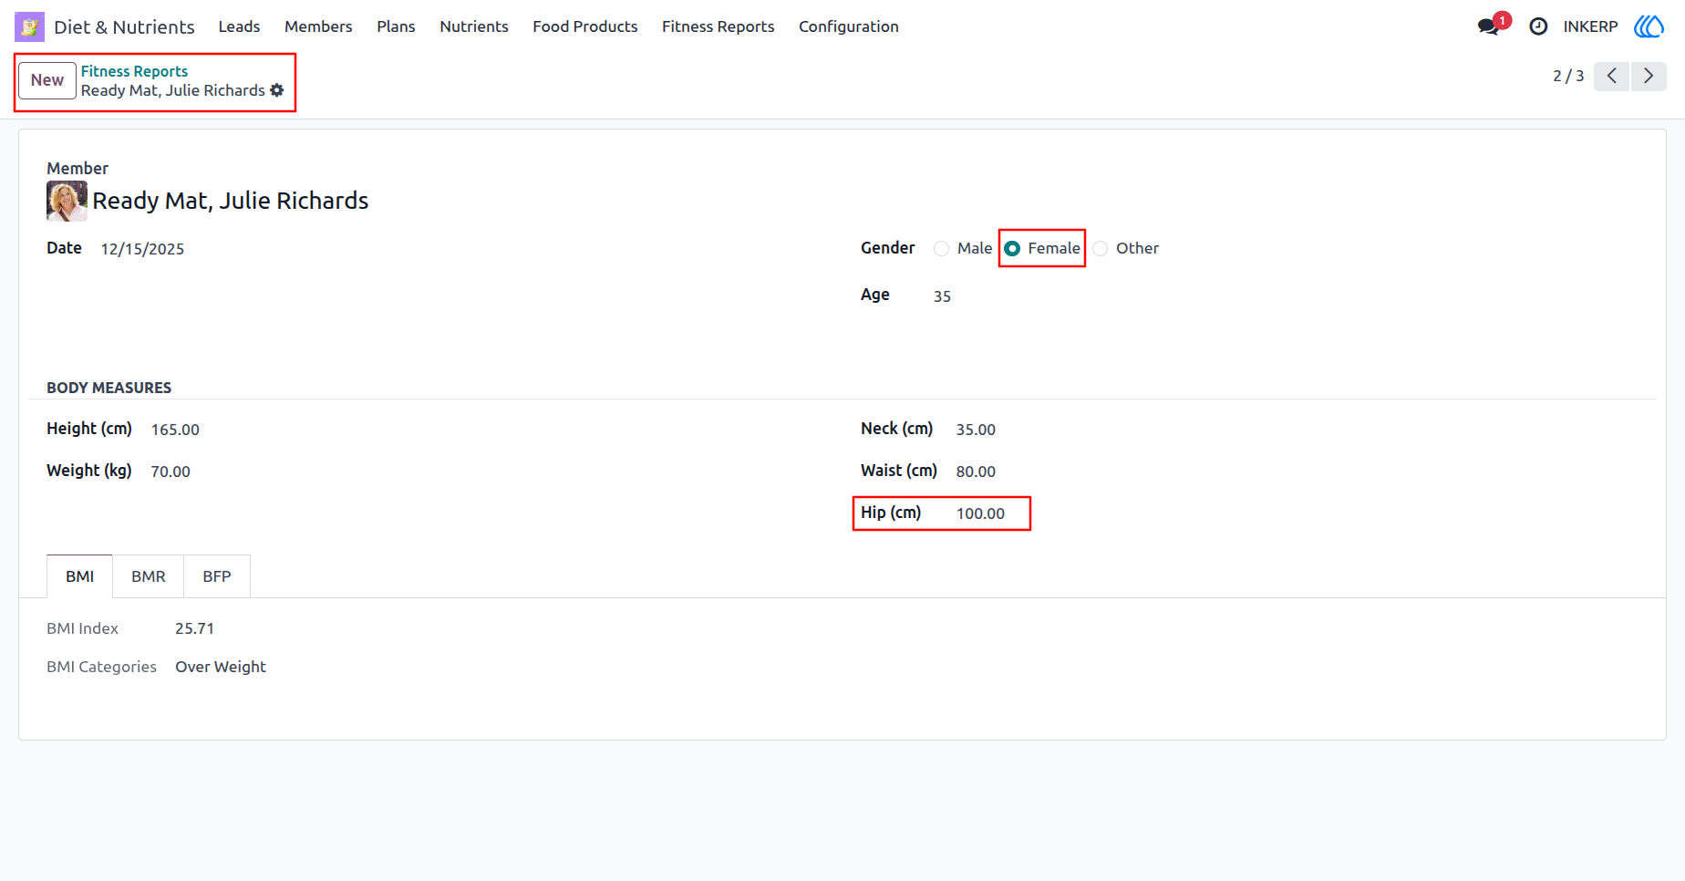Open the gear actions menu beside record name

click(x=277, y=90)
